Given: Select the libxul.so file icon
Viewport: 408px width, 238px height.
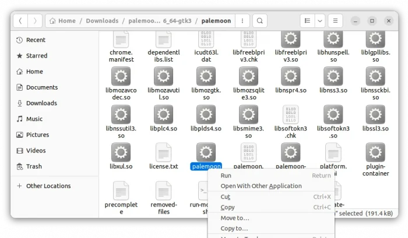Looking at the screenshot, I should coord(121,153).
